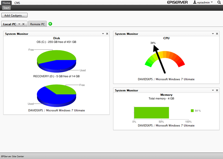This screenshot has height=159, width=223.
Task: Close the CPU System Monitor gadget
Action: (217, 34)
